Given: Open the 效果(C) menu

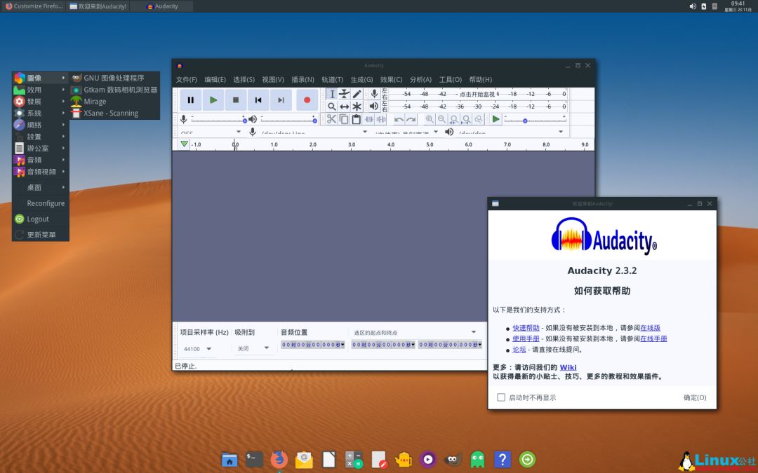Looking at the screenshot, I should point(391,80).
